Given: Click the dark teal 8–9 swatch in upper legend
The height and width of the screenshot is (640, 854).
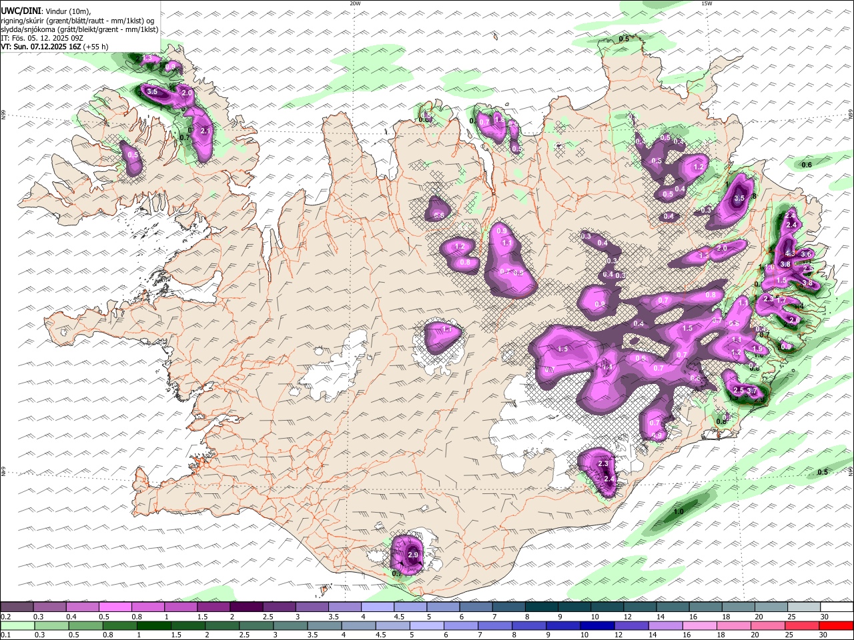Looking at the screenshot, I should 542,607.
